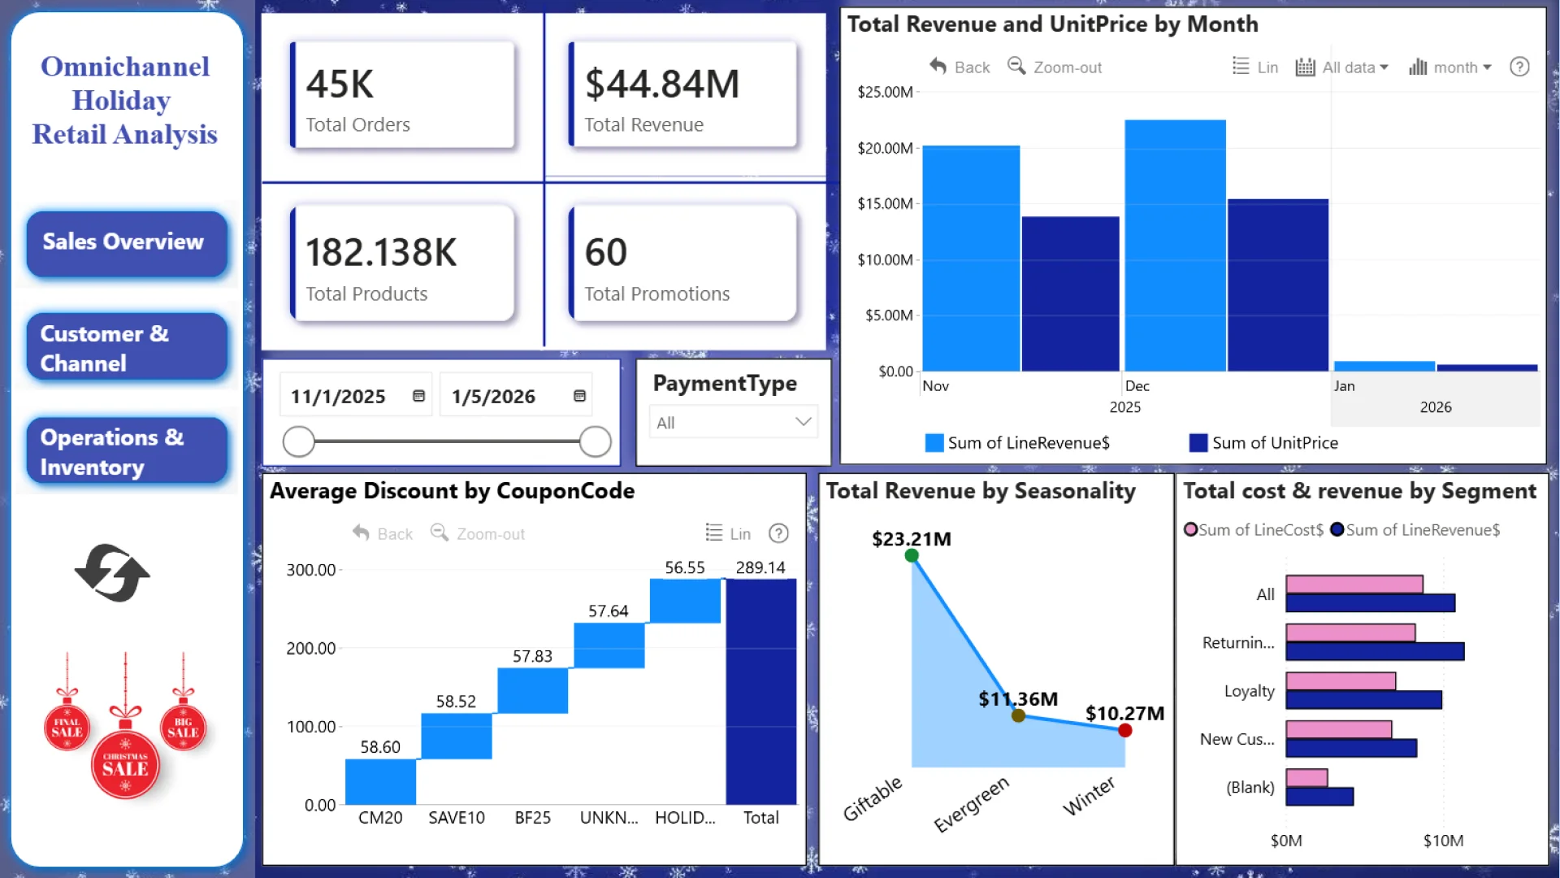Click the refresh arrows icon in sidebar

pos(112,573)
